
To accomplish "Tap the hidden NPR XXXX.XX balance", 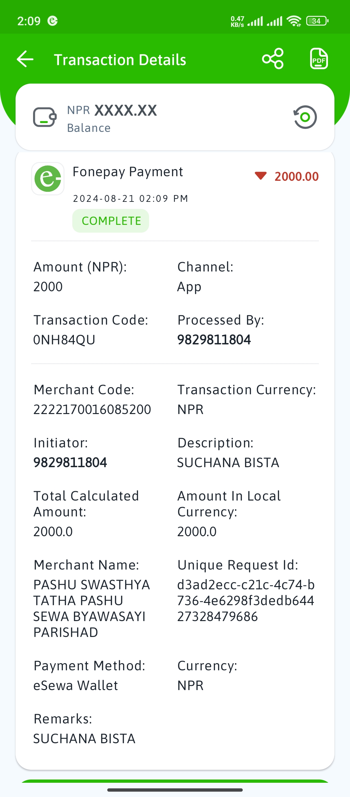I will click(x=112, y=110).
